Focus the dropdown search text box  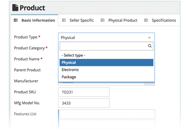(106, 46)
